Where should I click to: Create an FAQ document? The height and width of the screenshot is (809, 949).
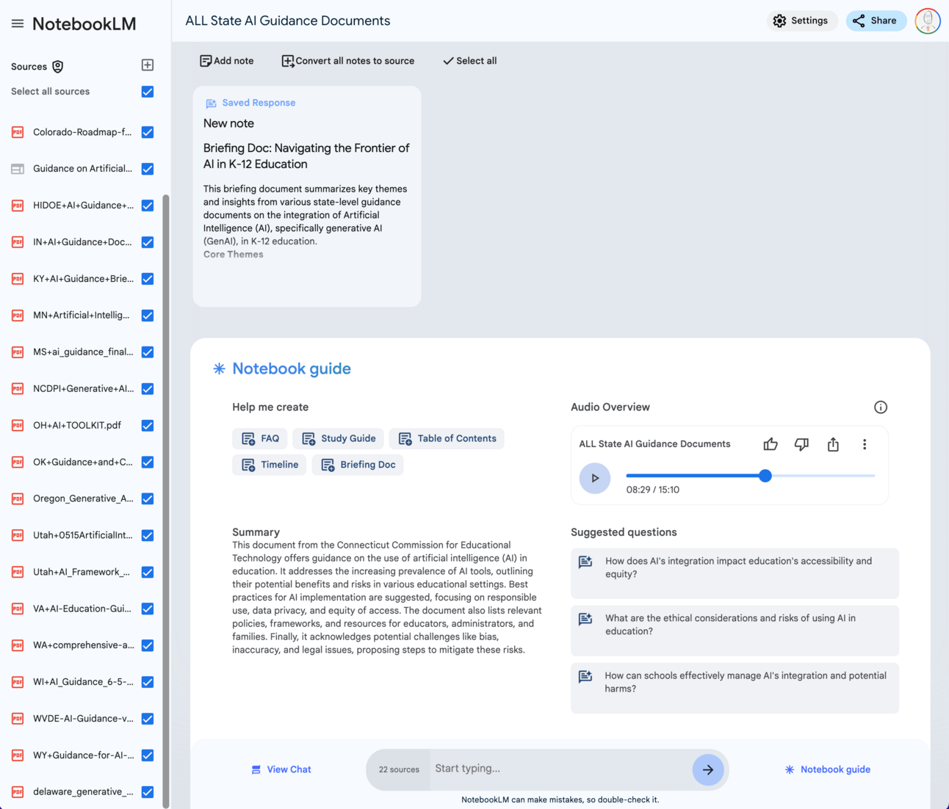pos(260,439)
